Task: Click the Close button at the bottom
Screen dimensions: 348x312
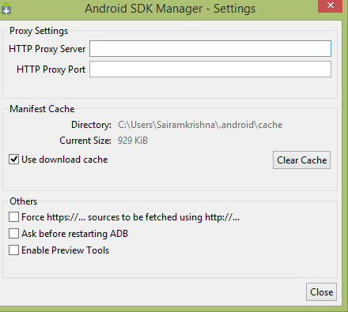Action: [x=321, y=292]
